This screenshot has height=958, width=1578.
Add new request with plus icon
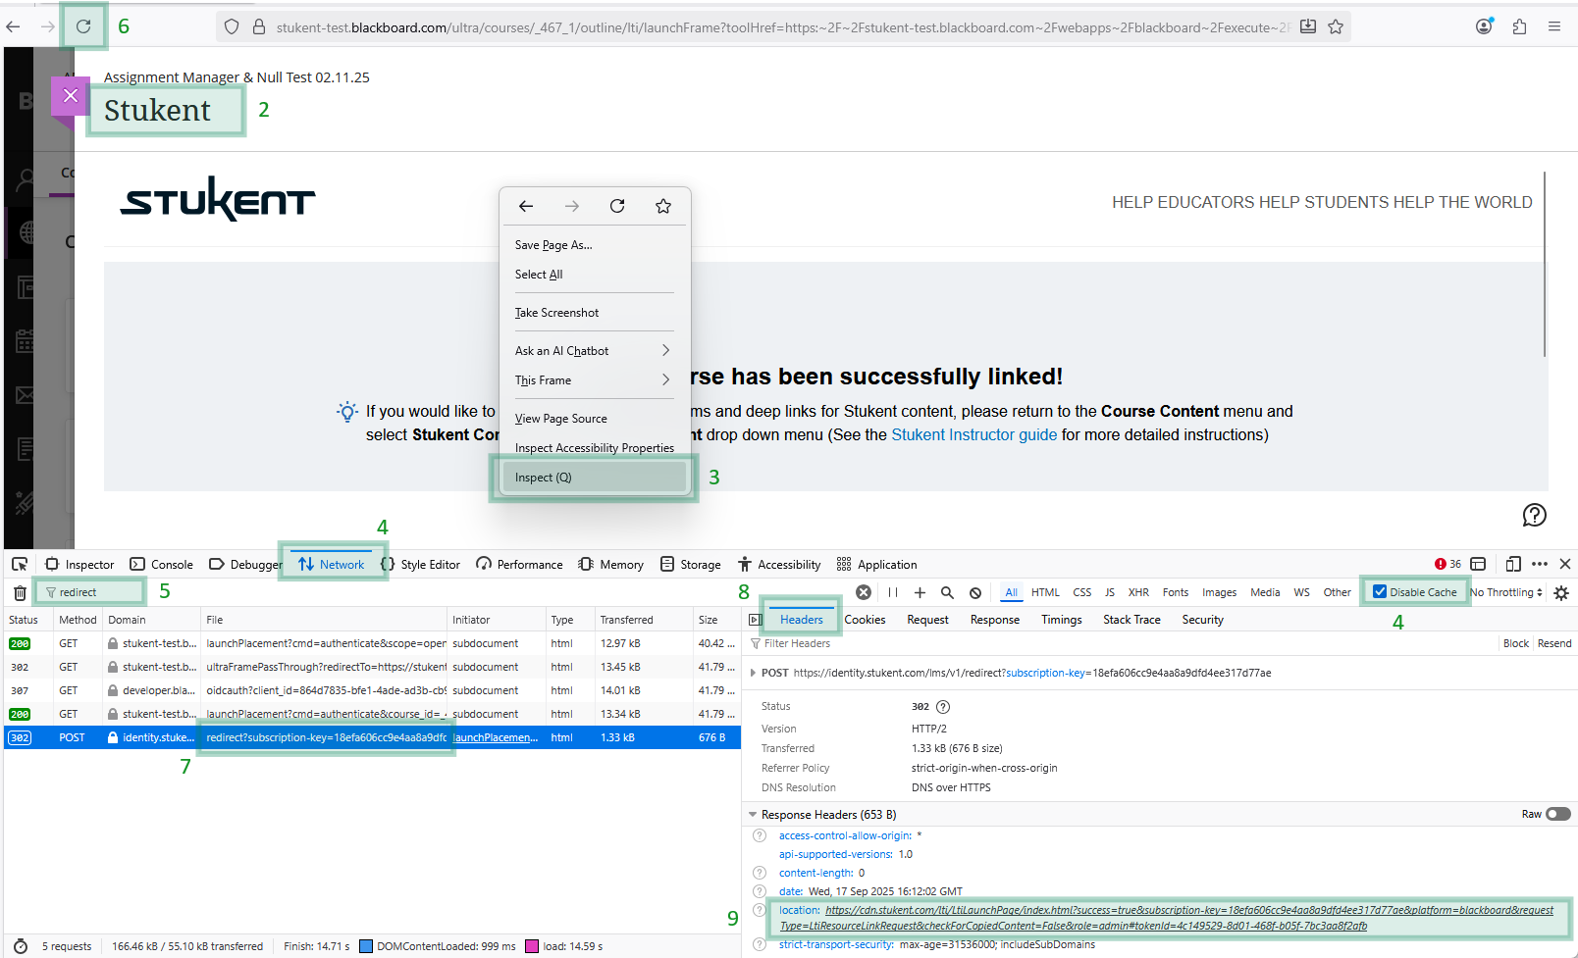(920, 592)
